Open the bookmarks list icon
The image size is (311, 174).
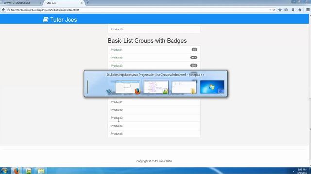(x=286, y=10)
